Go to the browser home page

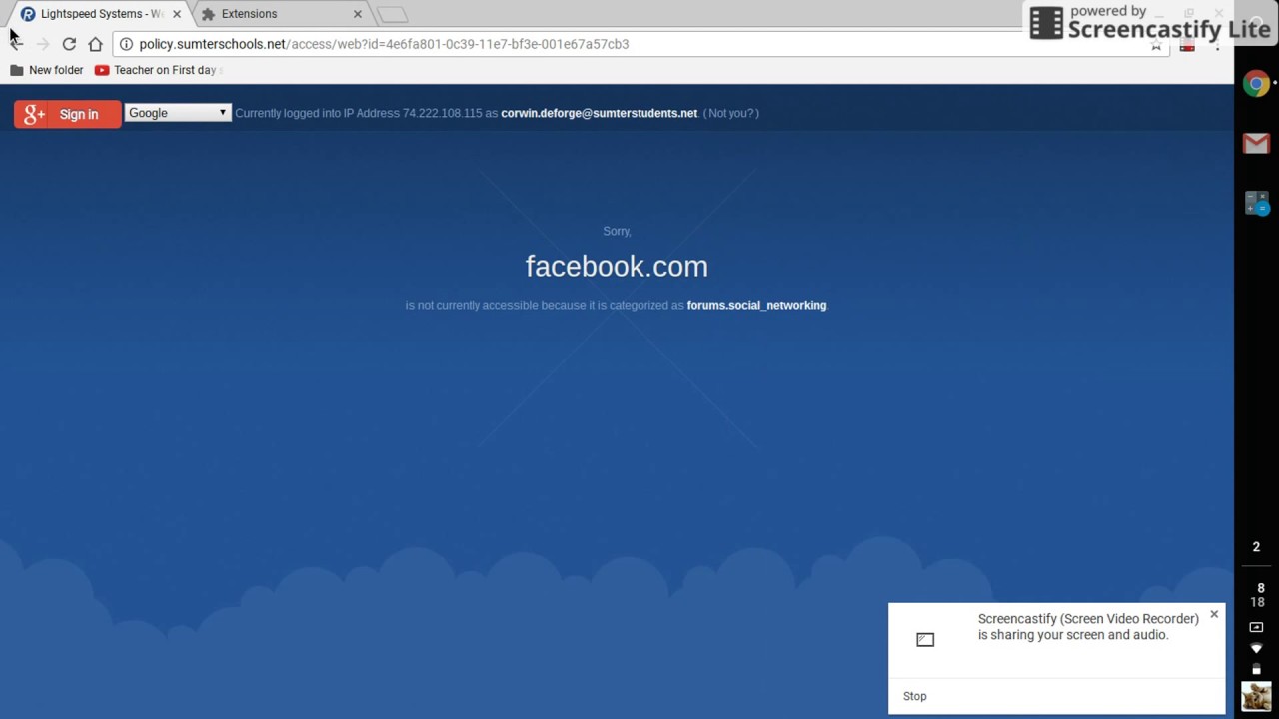pos(95,44)
